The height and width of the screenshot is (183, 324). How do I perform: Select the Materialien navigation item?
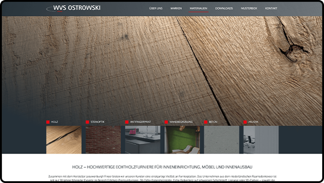[x=198, y=8]
